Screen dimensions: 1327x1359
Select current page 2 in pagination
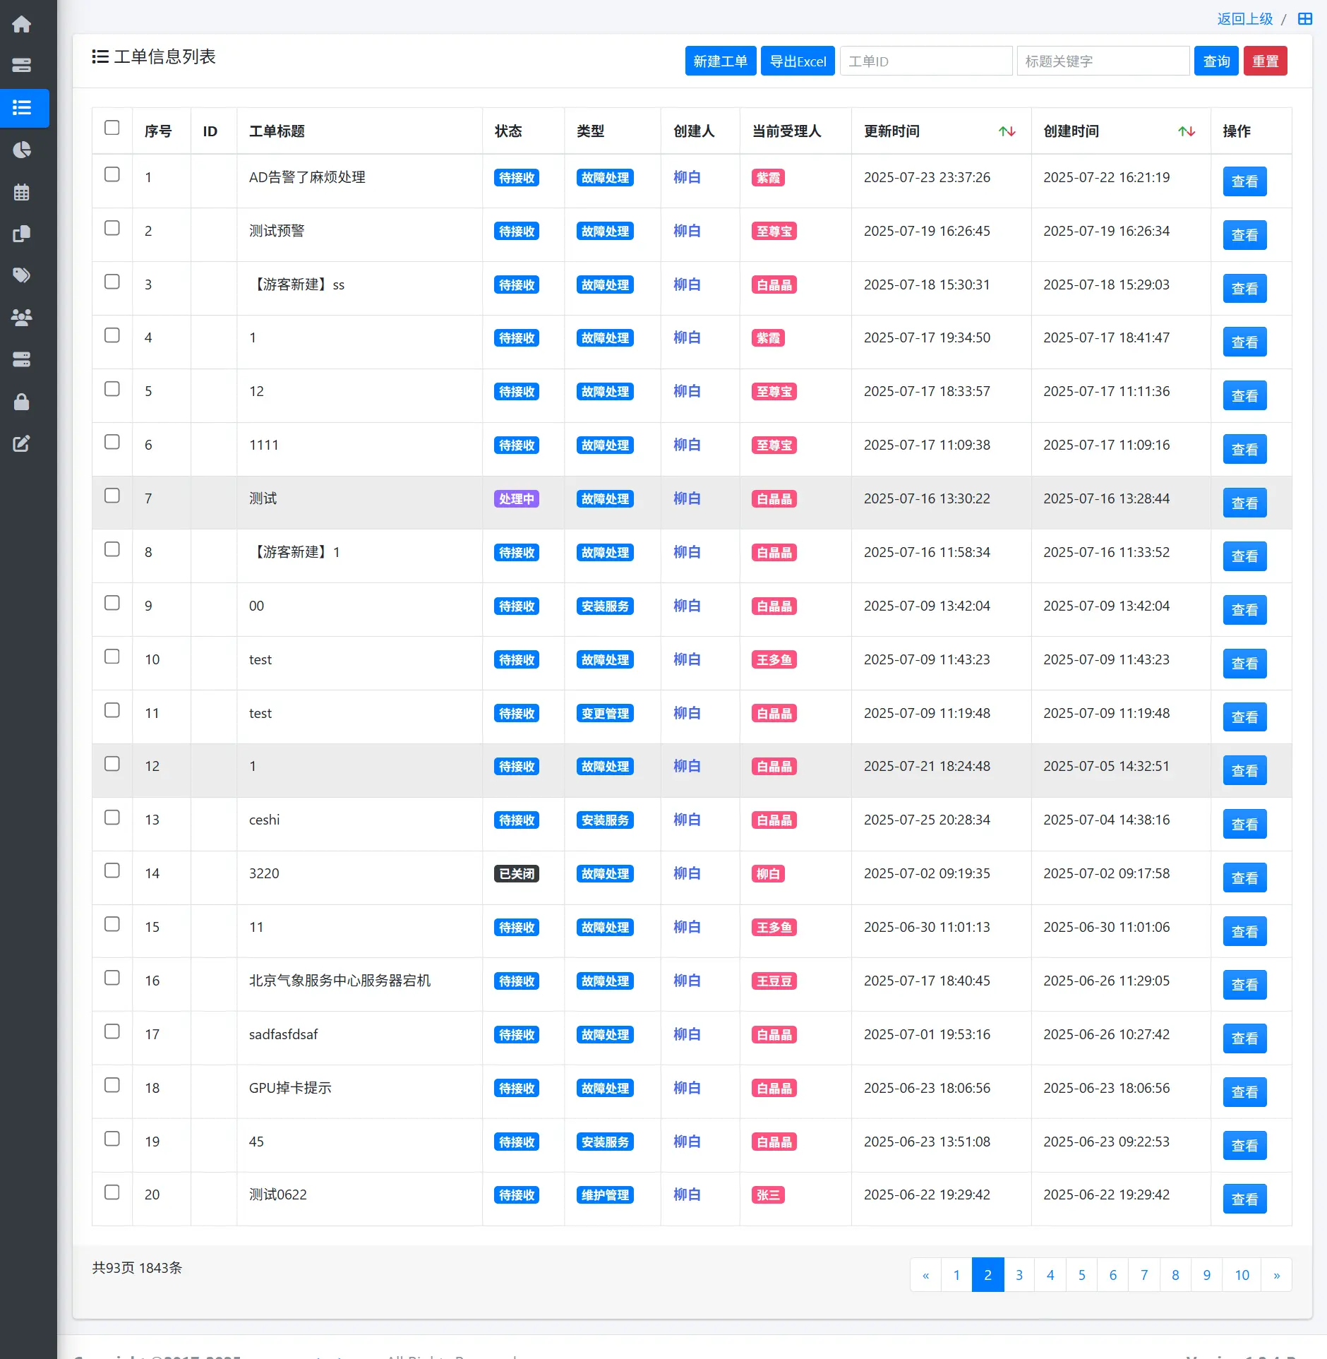pos(987,1275)
